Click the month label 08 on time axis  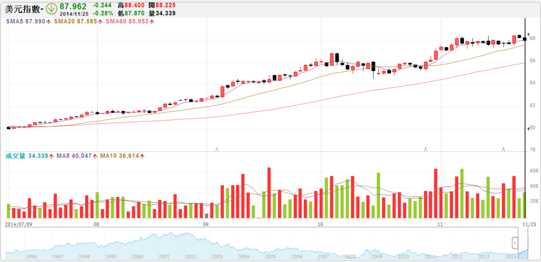98,224
